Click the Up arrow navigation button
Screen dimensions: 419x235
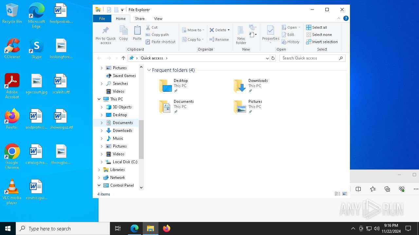point(123,58)
